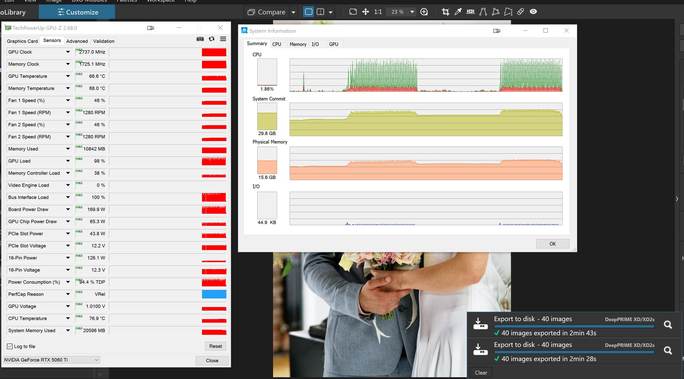The width and height of the screenshot is (684, 379).
Task: Select the Horizon leveling tool
Action: [470, 12]
